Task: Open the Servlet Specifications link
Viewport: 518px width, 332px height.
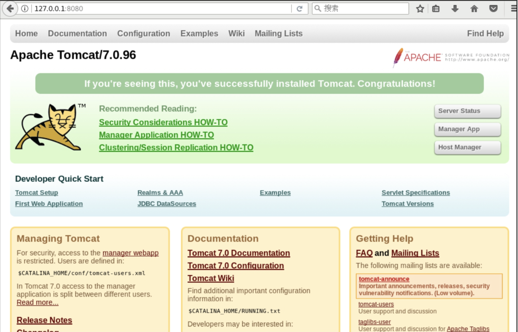Action: (416, 193)
